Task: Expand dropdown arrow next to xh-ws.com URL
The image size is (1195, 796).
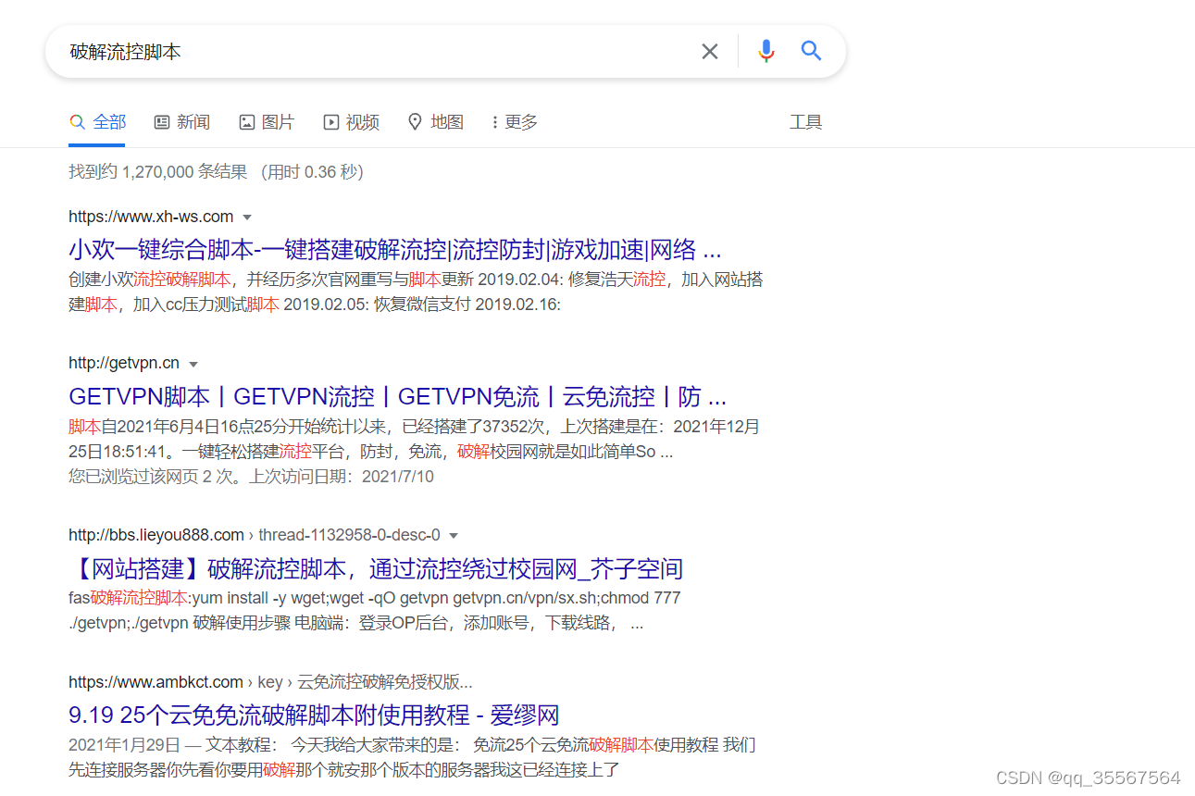Action: click(247, 218)
